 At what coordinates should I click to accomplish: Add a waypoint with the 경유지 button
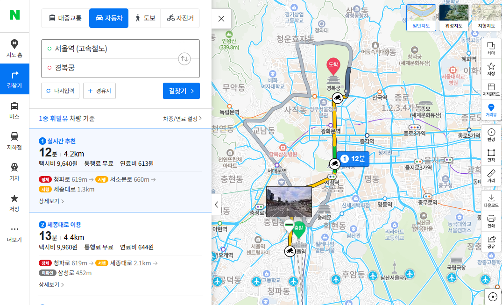(x=99, y=91)
